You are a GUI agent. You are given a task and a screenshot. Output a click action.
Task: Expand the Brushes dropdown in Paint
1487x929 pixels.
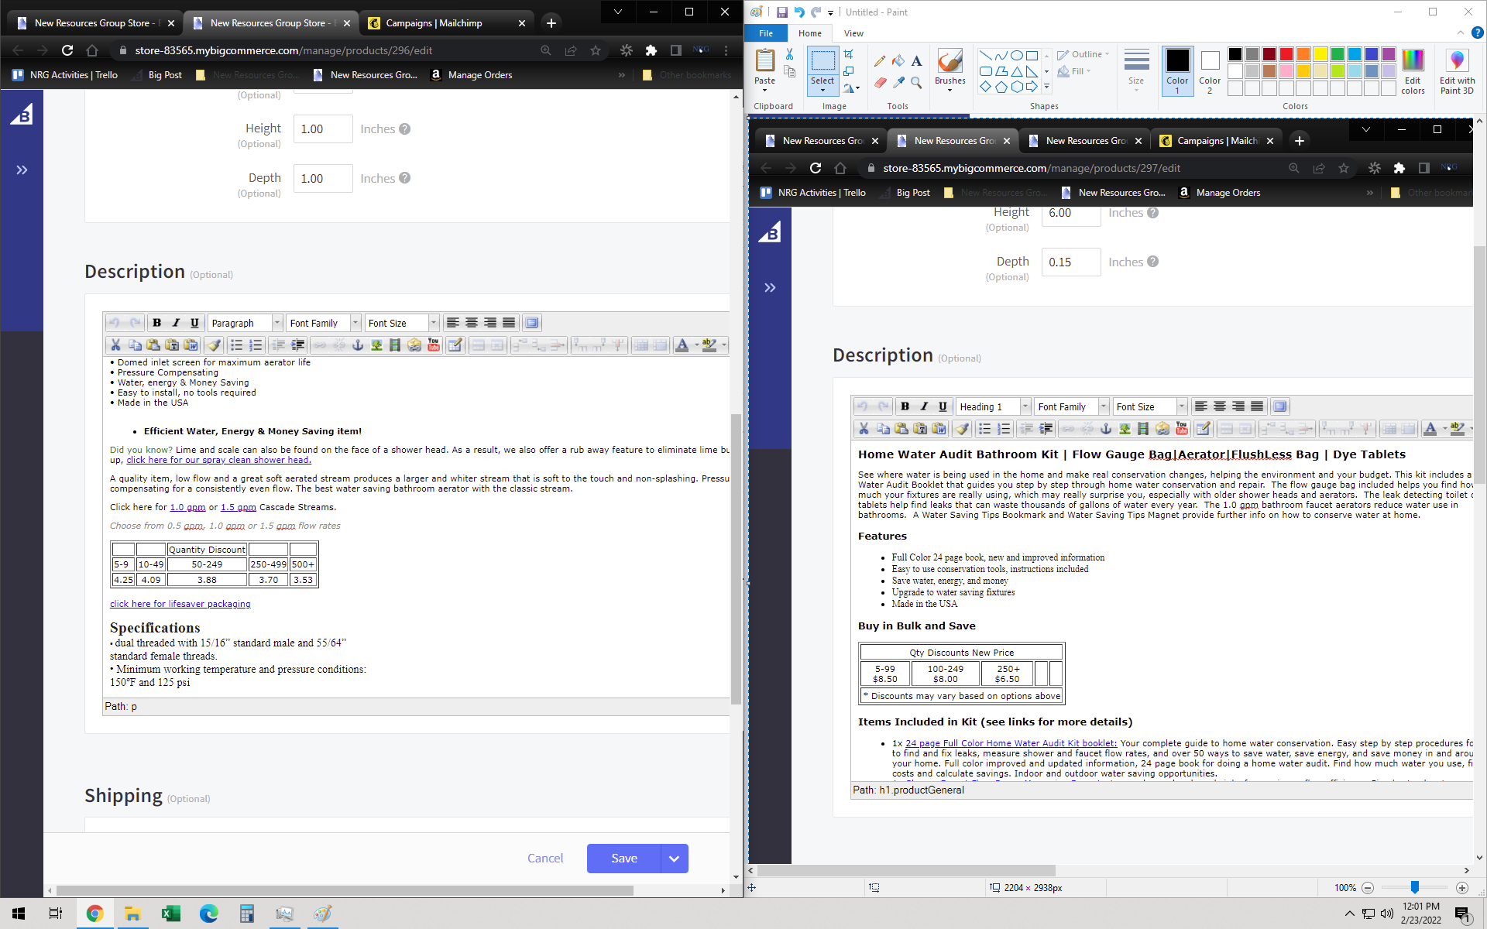click(x=950, y=91)
